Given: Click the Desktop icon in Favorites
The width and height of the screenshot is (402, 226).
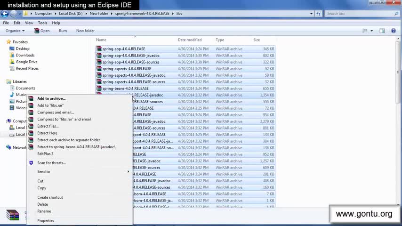Looking at the screenshot, I should click(12, 48).
